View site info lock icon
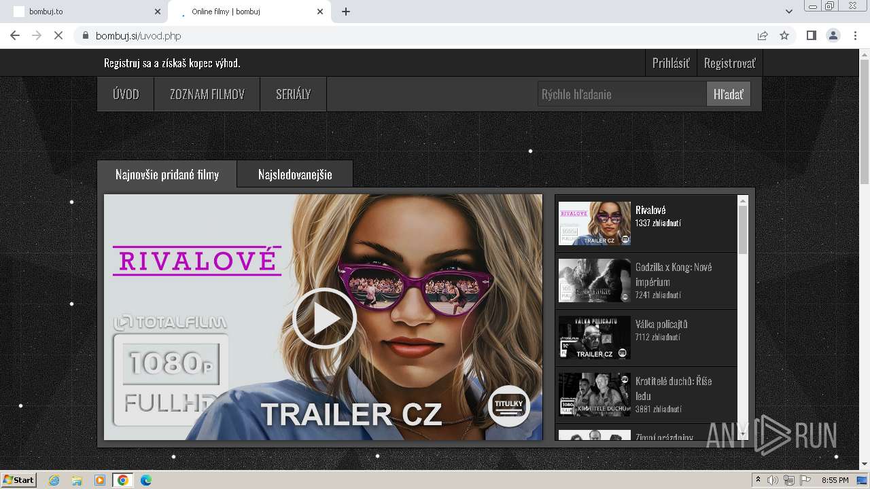The image size is (870, 489). pyautogui.click(x=85, y=35)
